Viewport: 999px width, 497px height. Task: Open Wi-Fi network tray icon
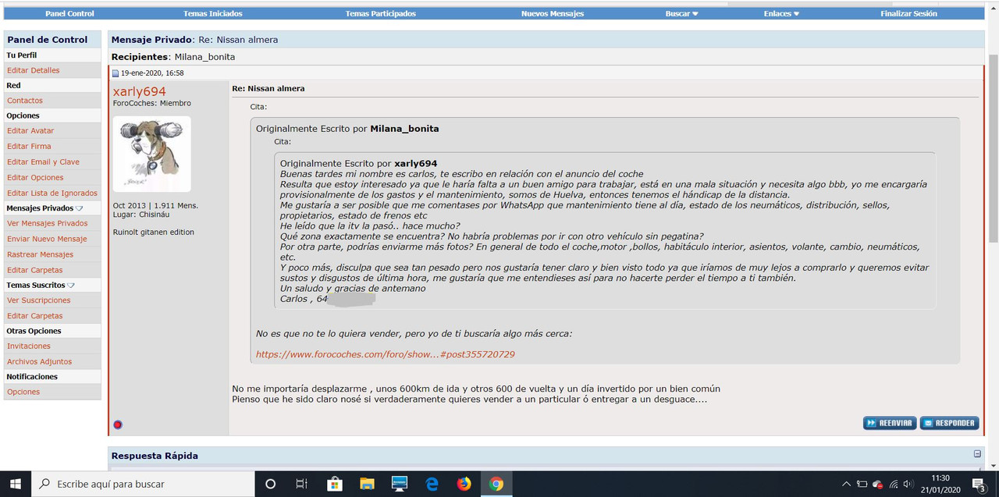point(894,484)
